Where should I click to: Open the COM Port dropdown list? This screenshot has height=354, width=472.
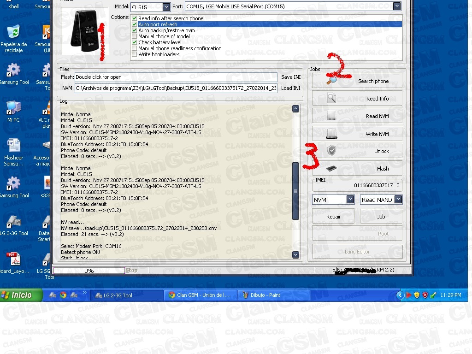[x=397, y=6]
